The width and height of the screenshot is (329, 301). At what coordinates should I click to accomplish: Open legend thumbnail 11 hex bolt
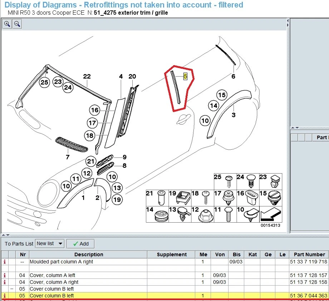[225, 214]
